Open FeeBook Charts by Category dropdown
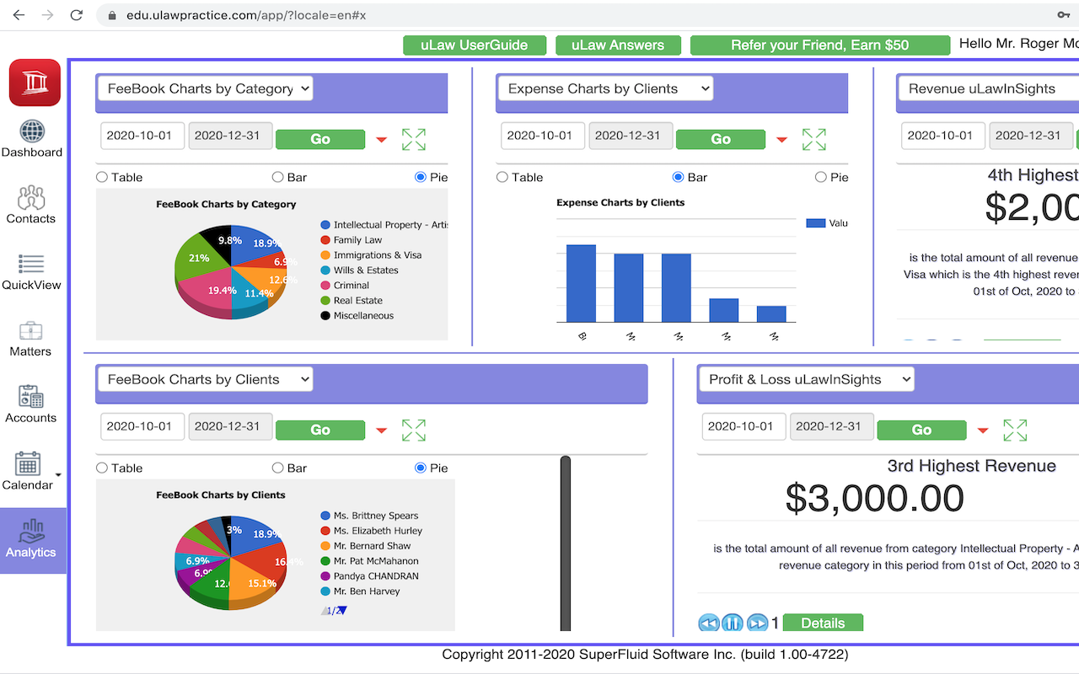The image size is (1079, 674). 205,88
